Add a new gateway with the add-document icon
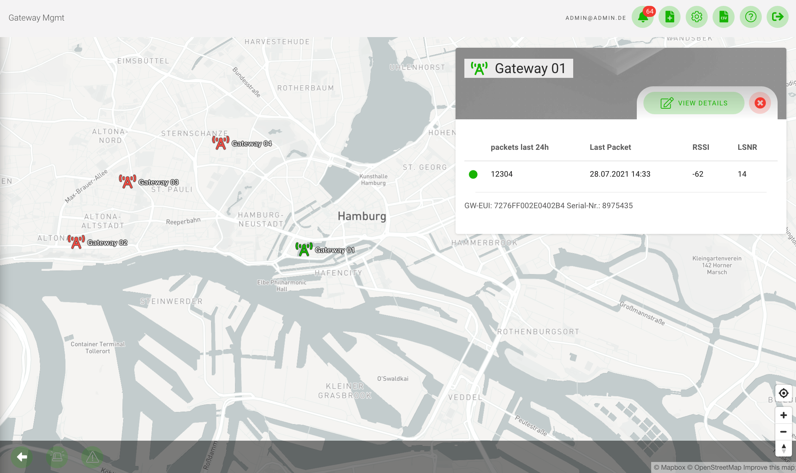The height and width of the screenshot is (473, 796). click(670, 17)
